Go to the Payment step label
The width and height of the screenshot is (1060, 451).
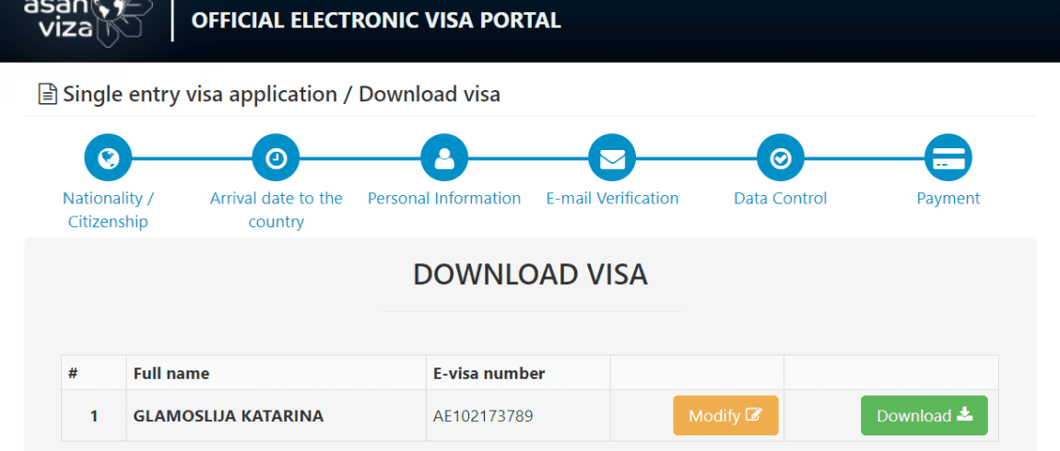click(x=948, y=199)
